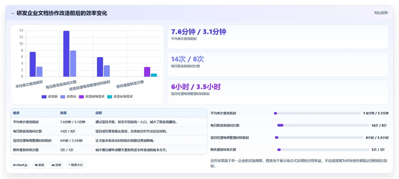Click the 数据 column header
The height and width of the screenshot is (179, 399).
pos(63,113)
